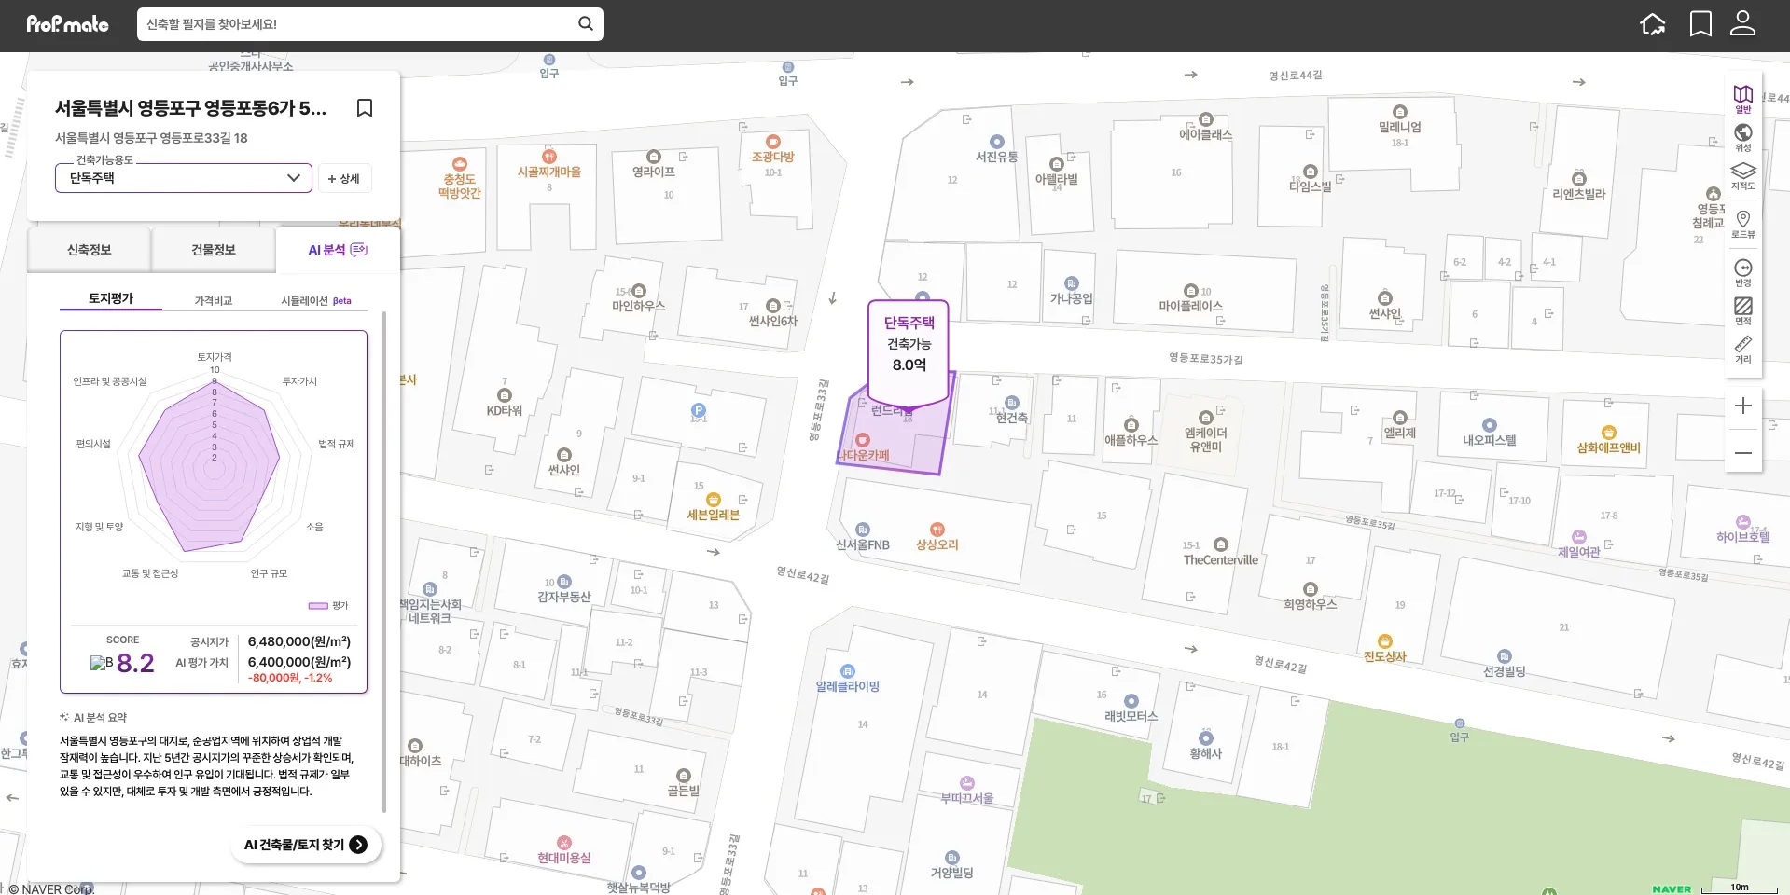This screenshot has height=895, width=1790.
Task: Select the 반경 radius tool
Action: (x=1742, y=273)
